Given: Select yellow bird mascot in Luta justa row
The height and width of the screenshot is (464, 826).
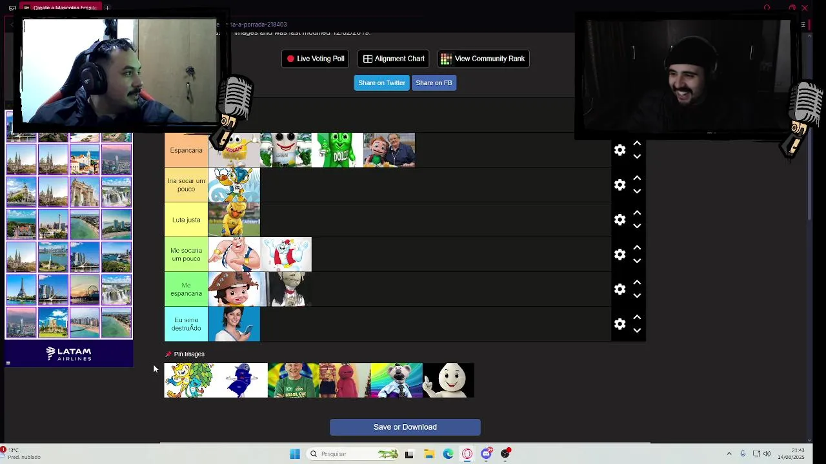Looking at the screenshot, I should tap(234, 220).
